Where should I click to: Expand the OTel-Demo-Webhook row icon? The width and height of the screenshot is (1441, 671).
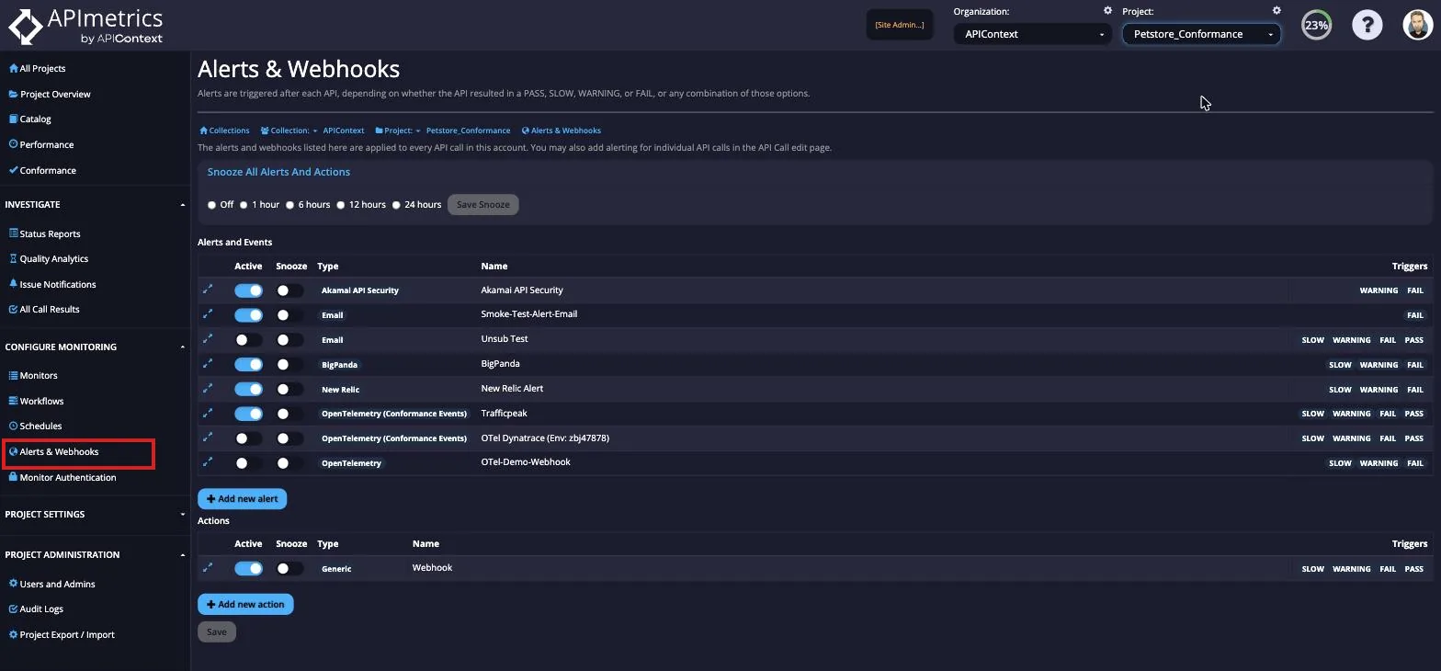pyautogui.click(x=208, y=462)
